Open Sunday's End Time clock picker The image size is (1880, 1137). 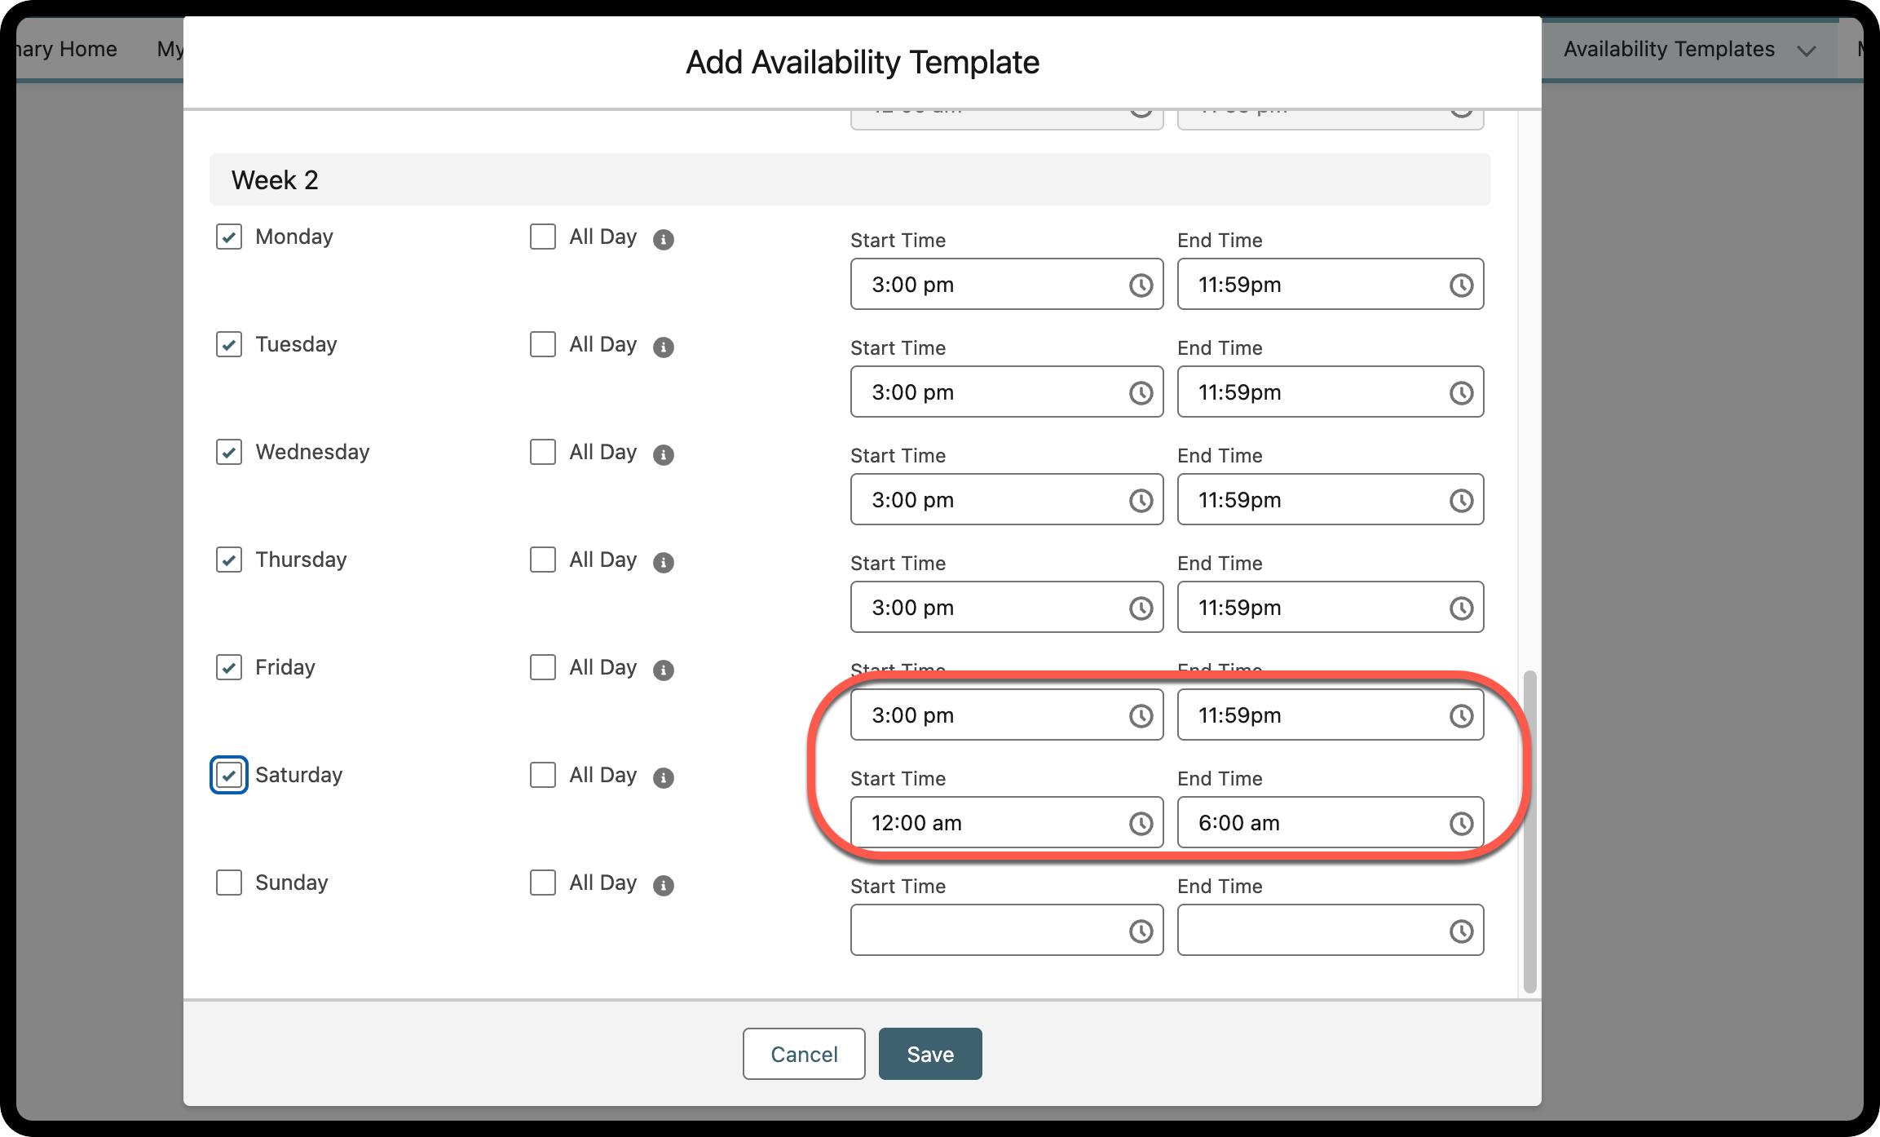click(x=1461, y=930)
